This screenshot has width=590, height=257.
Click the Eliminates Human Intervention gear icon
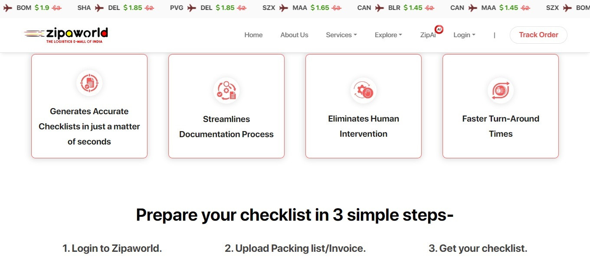pos(364,90)
